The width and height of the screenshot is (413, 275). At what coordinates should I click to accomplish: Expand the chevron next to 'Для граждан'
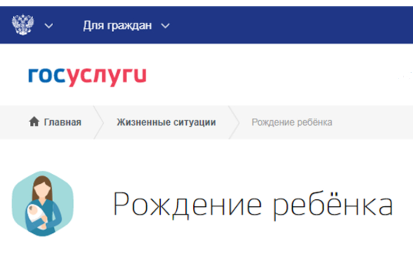pos(165,26)
